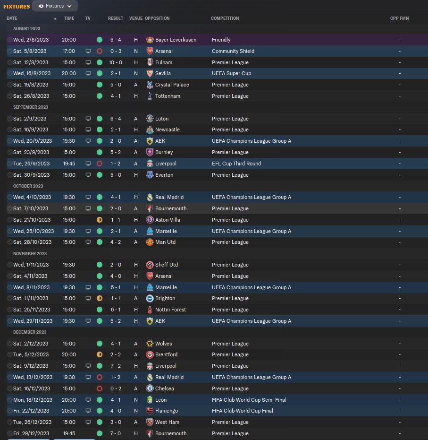Select Liverpool in the EFL Cup row
Viewport: 428px width, 440px height.
pyautogui.click(x=166, y=164)
